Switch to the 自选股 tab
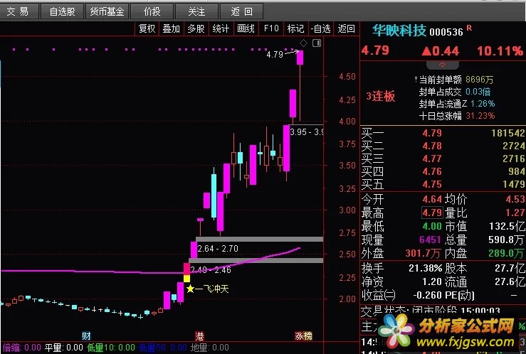 click(63, 11)
